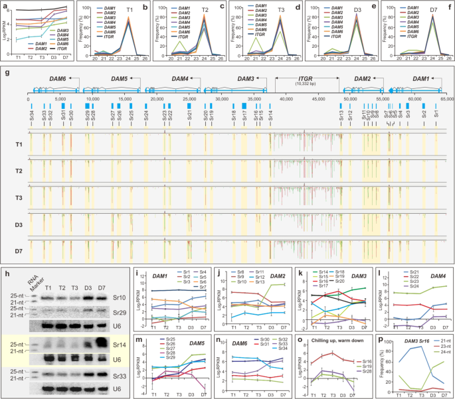Click the Sr34 legend entry in panel n
Image resolution: width=455 pixels, height=399 pixels.
pos(280,349)
